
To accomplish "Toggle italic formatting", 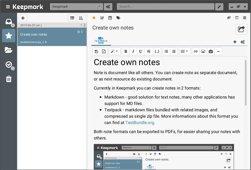I will pyautogui.click(x=133, y=51).
